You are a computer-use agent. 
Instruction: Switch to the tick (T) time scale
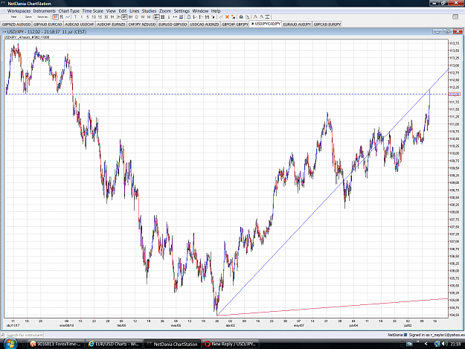[x=75, y=17]
